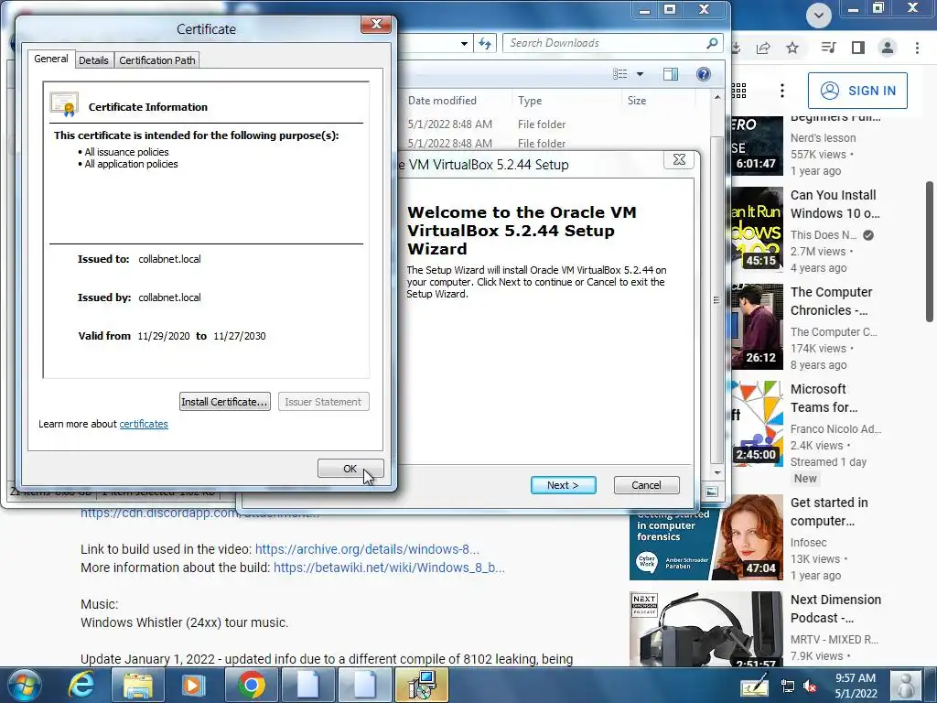Image resolution: width=937 pixels, height=703 pixels.
Task: Click the YouTube SIGN IN button
Action: pos(857,91)
